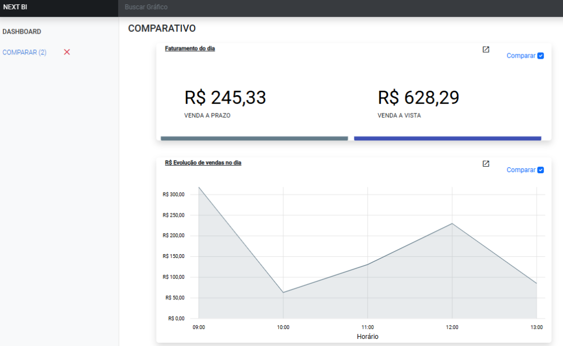Click the Horário axis title
The width and height of the screenshot is (563, 346).
pos(368,337)
